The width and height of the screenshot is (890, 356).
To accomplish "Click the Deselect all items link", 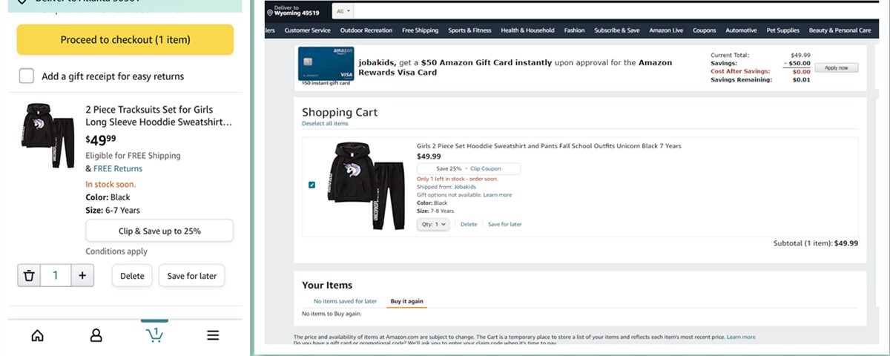I will (x=325, y=124).
